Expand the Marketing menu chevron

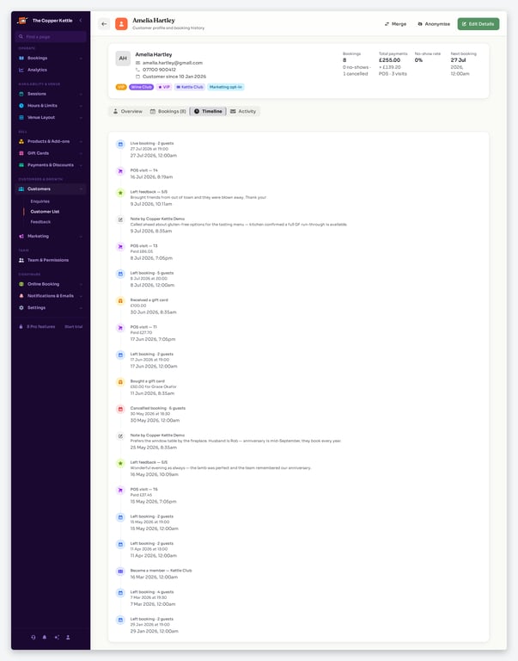click(81, 237)
